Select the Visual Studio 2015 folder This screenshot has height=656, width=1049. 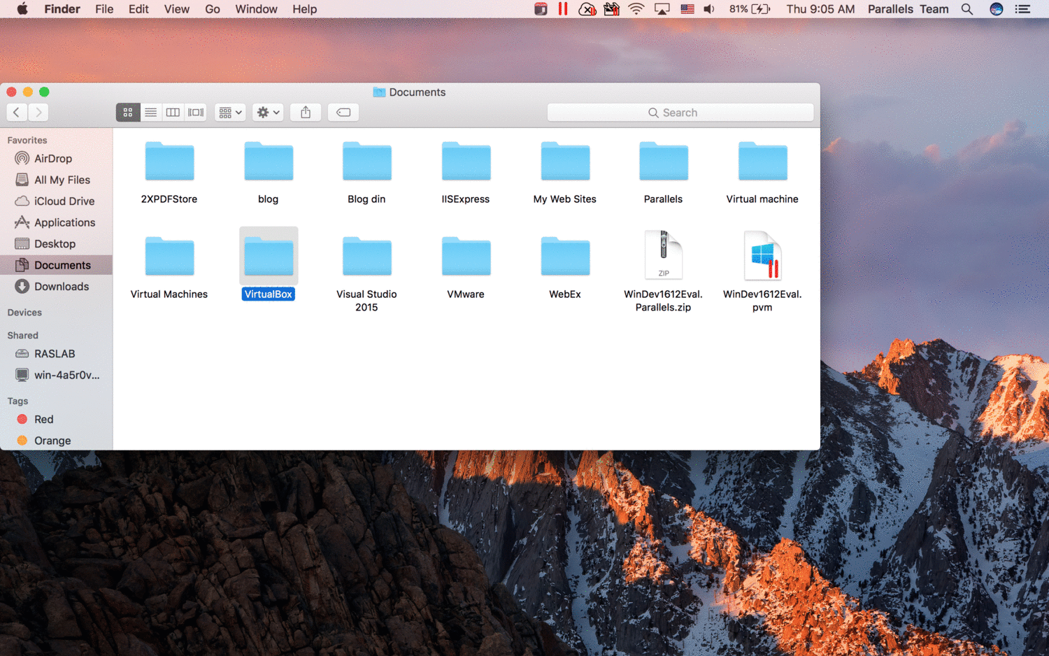pos(367,257)
